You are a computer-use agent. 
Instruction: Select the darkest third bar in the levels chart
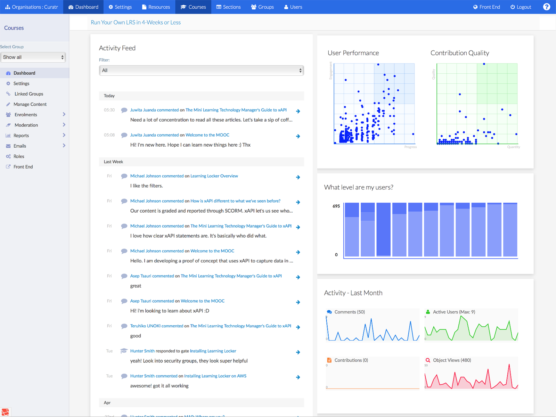tap(384, 230)
